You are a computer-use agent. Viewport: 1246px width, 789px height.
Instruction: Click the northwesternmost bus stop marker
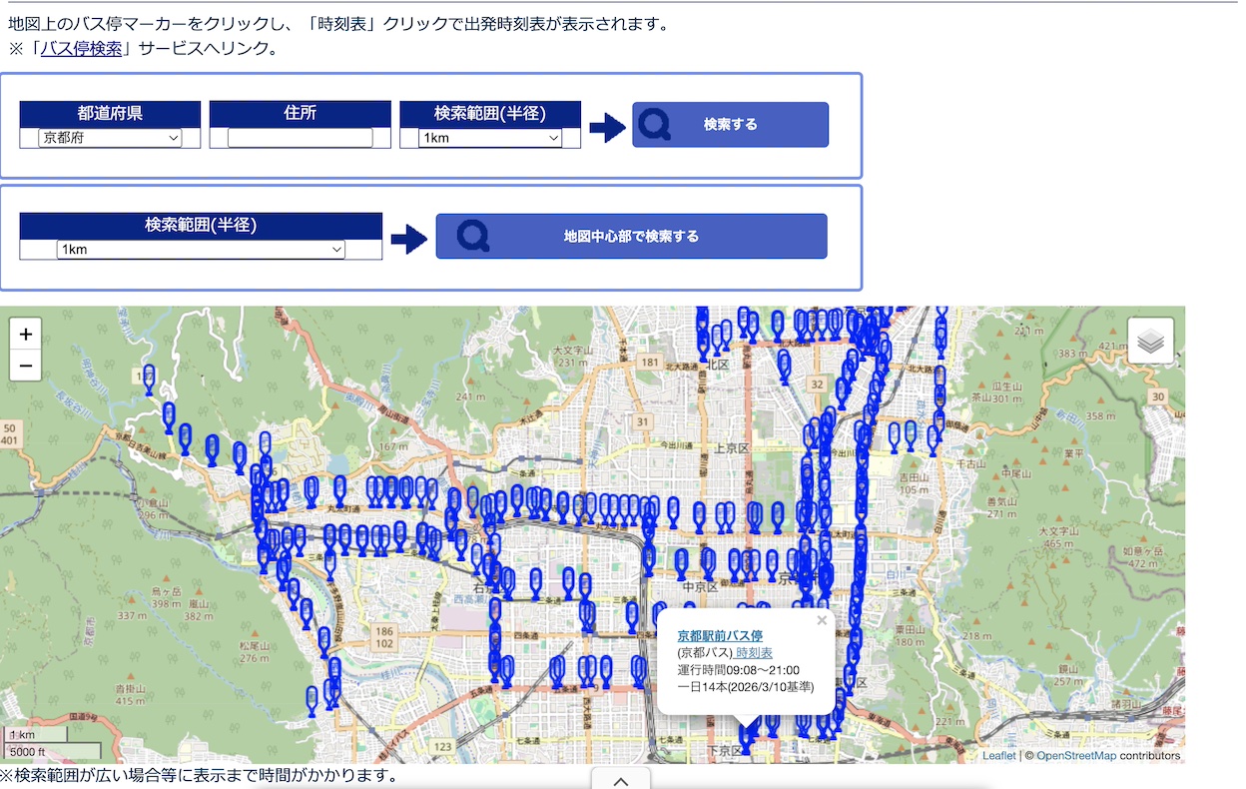click(149, 379)
